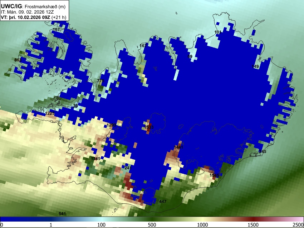Click the 167 value beside Skagi peninsula
The image size is (304, 228).
click(143, 46)
